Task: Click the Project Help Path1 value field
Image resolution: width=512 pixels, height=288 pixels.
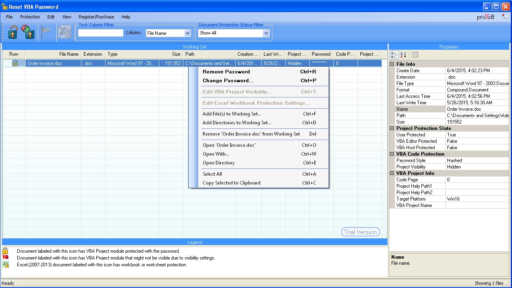Action: (477, 186)
